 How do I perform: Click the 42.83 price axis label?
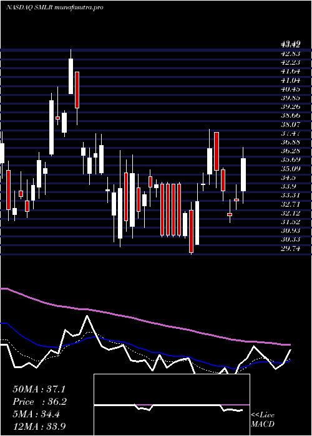[291, 54]
